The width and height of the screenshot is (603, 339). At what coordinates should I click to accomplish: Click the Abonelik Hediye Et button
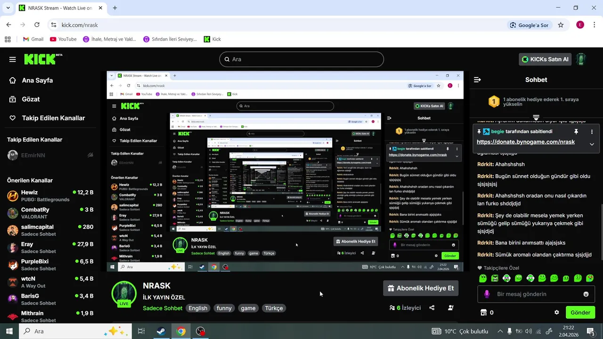click(420, 288)
